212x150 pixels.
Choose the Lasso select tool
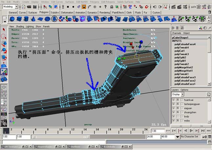pyautogui.click(x=4, y=36)
